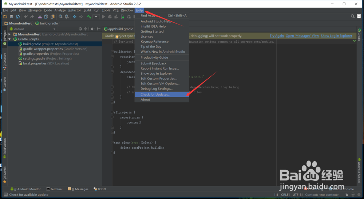Click the Save All toolbar icon
The width and height of the screenshot is (364, 199).
pos(11,17)
